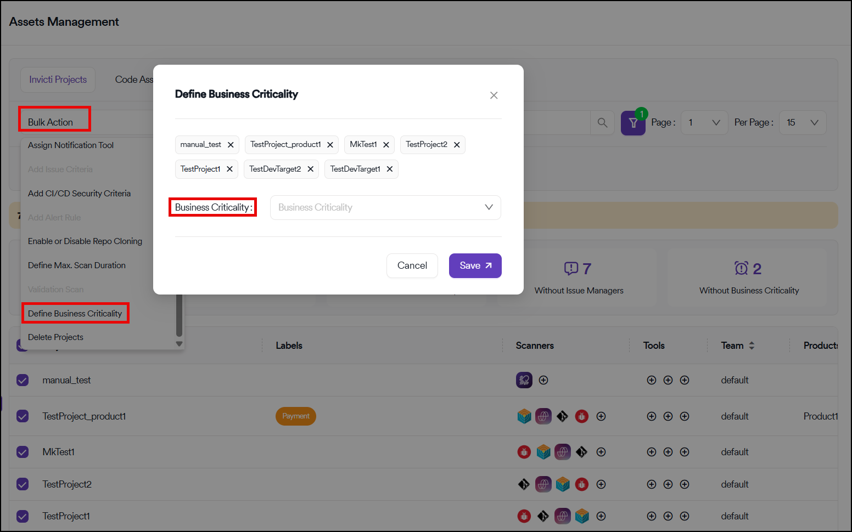
Task: Switch to the Invicti Projects tab
Action: click(x=58, y=80)
